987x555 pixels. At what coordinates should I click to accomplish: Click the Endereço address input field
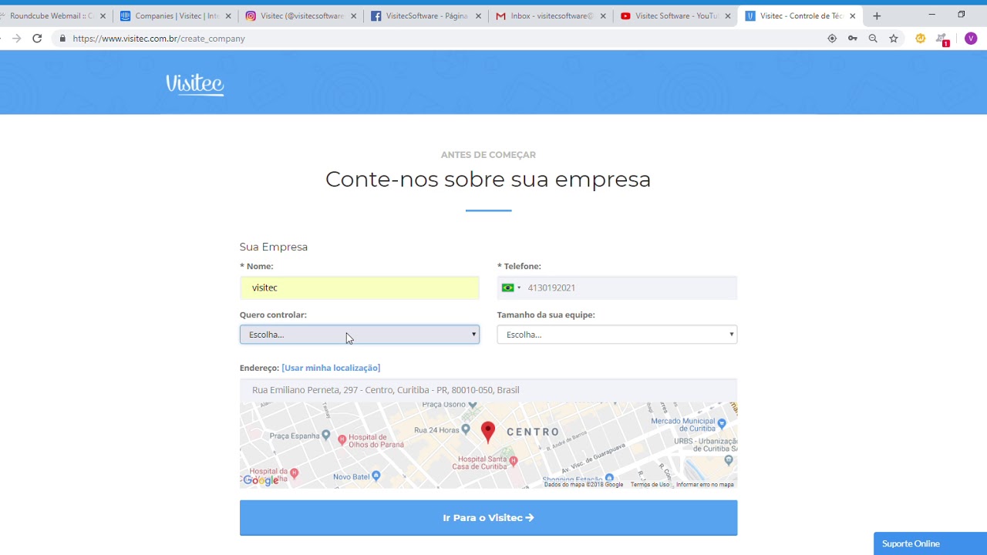(x=488, y=390)
